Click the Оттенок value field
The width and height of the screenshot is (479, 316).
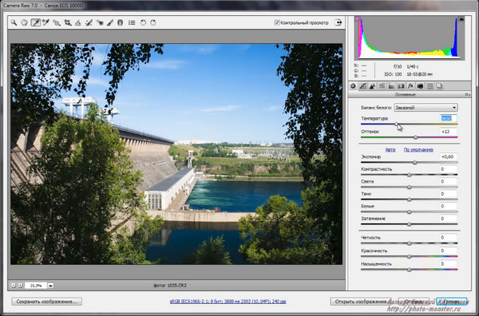[449, 132]
